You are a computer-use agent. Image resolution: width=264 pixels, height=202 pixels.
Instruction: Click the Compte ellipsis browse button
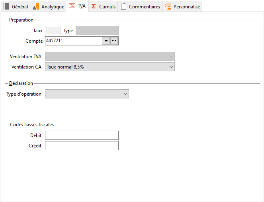(x=114, y=41)
